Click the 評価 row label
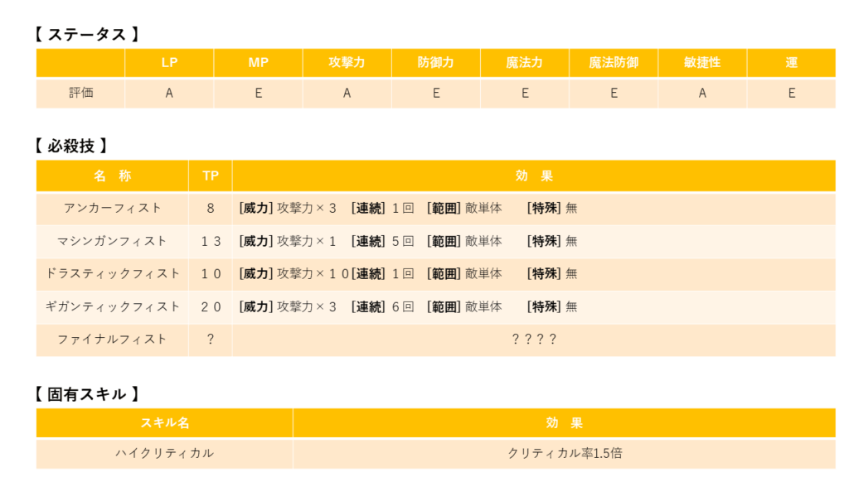This screenshot has height=477, width=849. click(80, 93)
